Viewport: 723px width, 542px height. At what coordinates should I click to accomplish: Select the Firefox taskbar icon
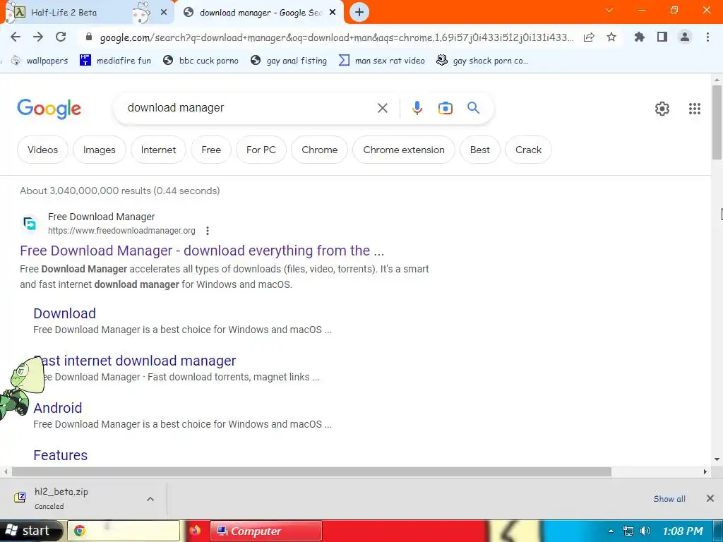195,531
